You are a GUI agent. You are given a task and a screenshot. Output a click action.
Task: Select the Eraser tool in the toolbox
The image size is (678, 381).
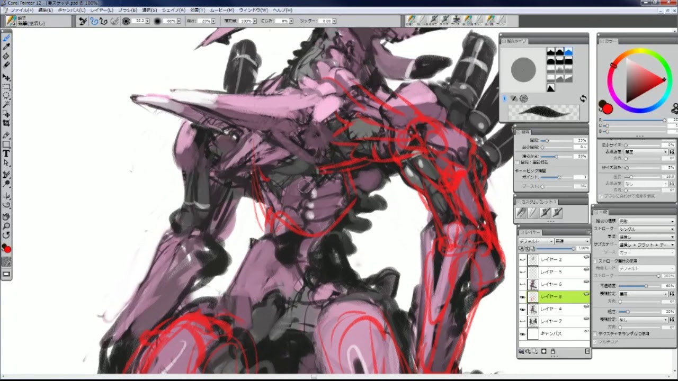[x=6, y=65]
